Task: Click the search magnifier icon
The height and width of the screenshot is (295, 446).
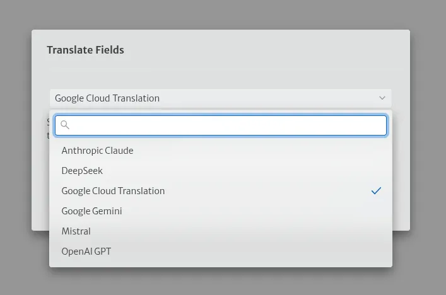Action: coord(65,125)
